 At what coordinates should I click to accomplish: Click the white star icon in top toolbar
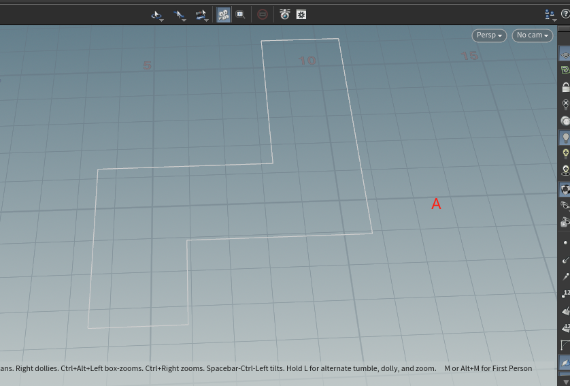(x=301, y=14)
